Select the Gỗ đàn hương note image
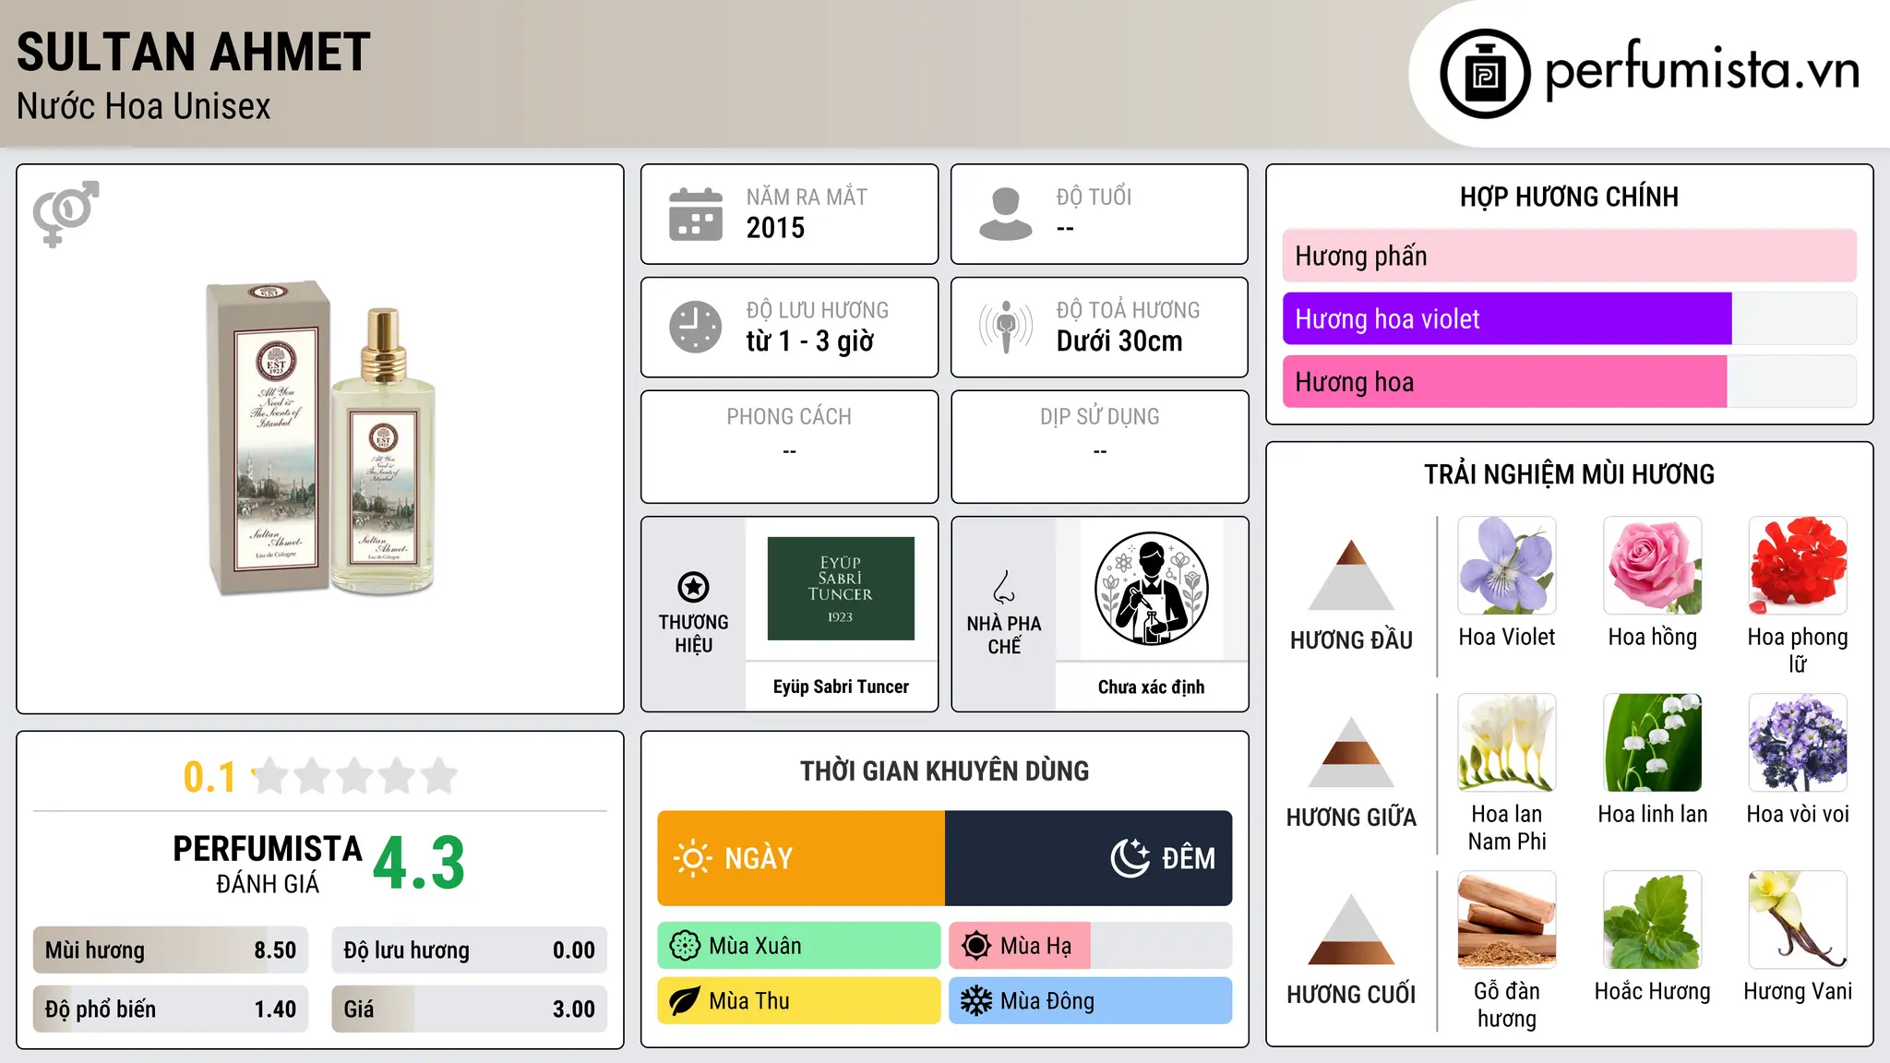Image resolution: width=1890 pixels, height=1063 pixels. [x=1507, y=920]
